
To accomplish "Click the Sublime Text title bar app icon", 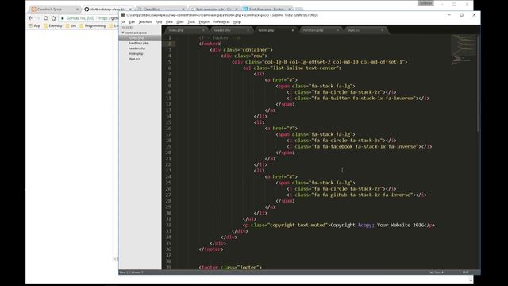I will pos(123,15).
